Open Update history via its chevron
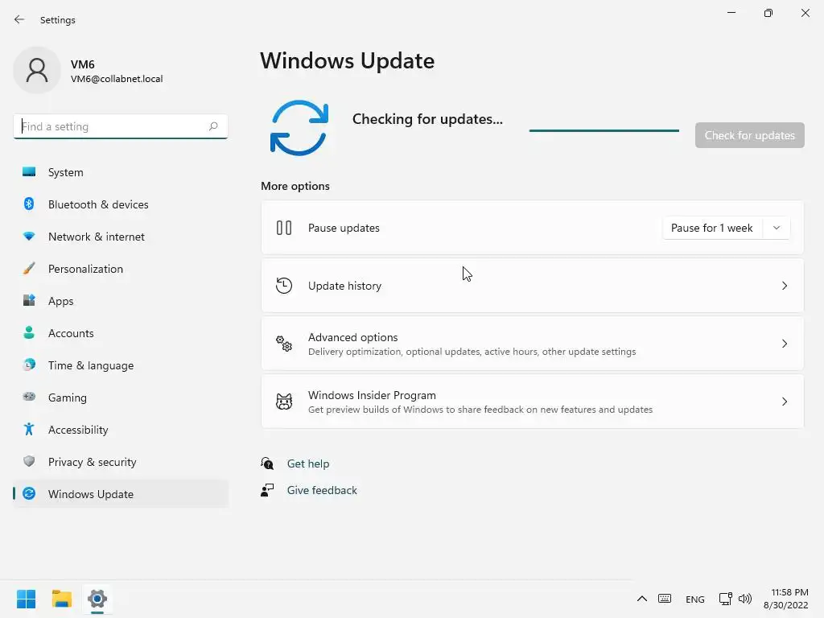The width and height of the screenshot is (824, 618). (x=784, y=286)
